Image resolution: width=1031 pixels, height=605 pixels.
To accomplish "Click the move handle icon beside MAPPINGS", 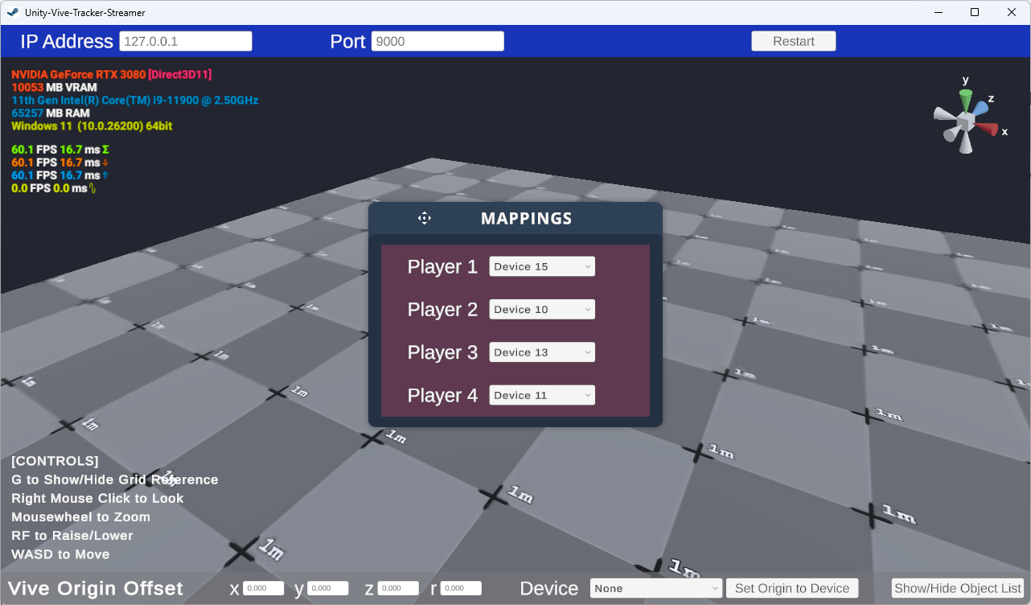I will [425, 218].
